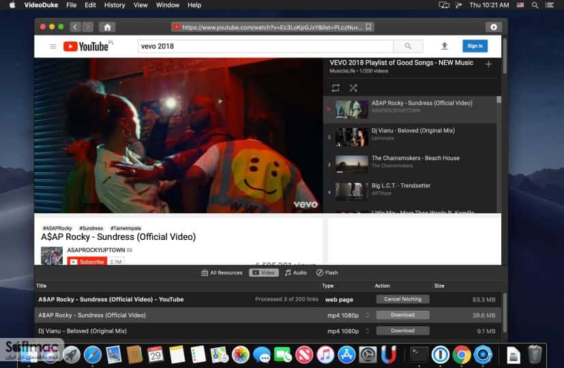
Task: Open iTunes from the Dock
Action: (325, 354)
